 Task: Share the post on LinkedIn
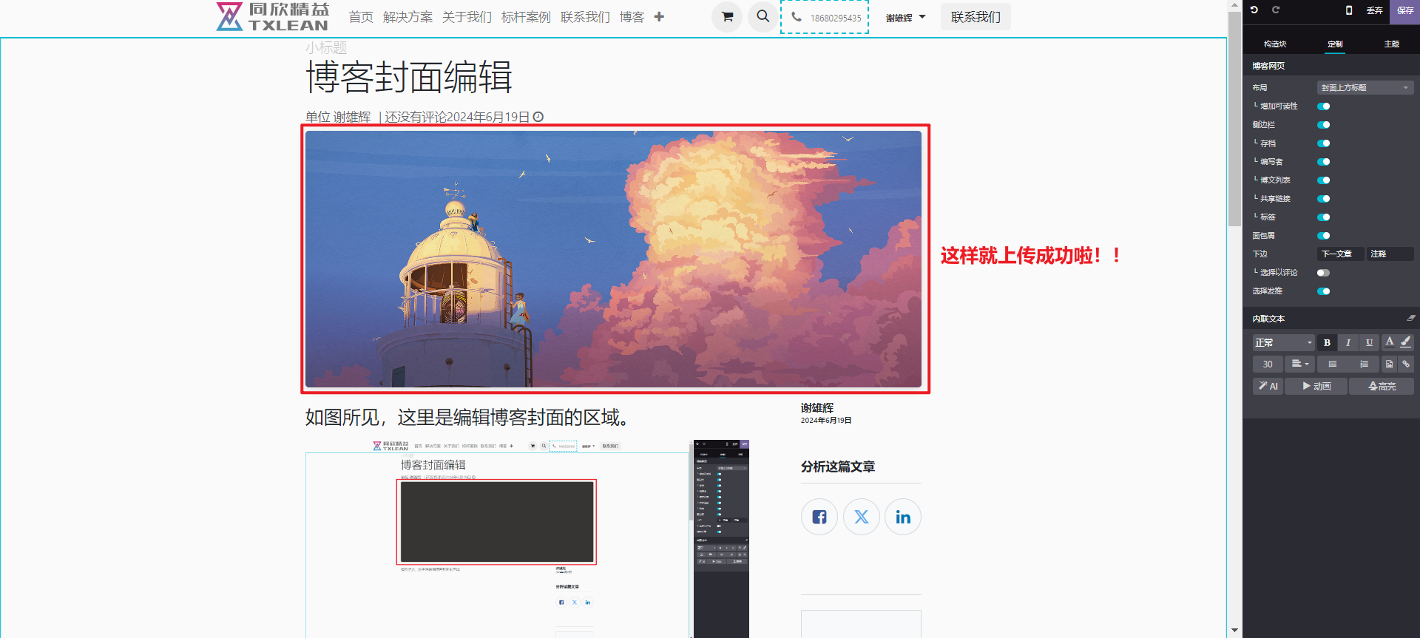(903, 517)
